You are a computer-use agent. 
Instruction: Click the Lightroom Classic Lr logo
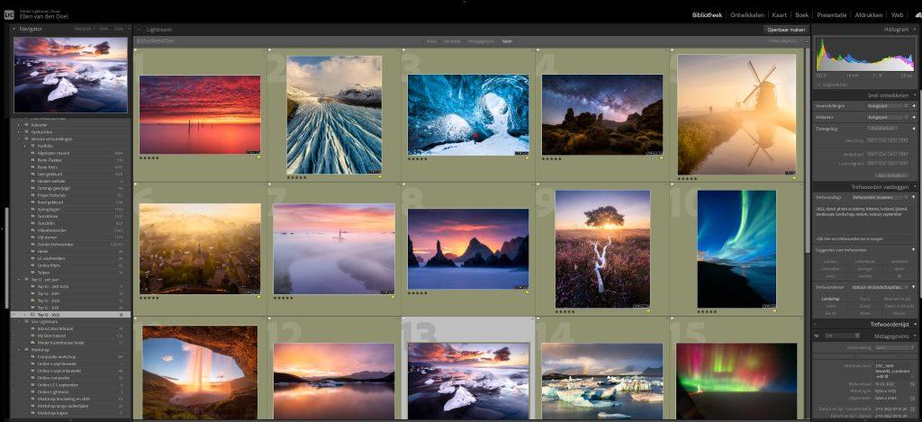click(9, 14)
